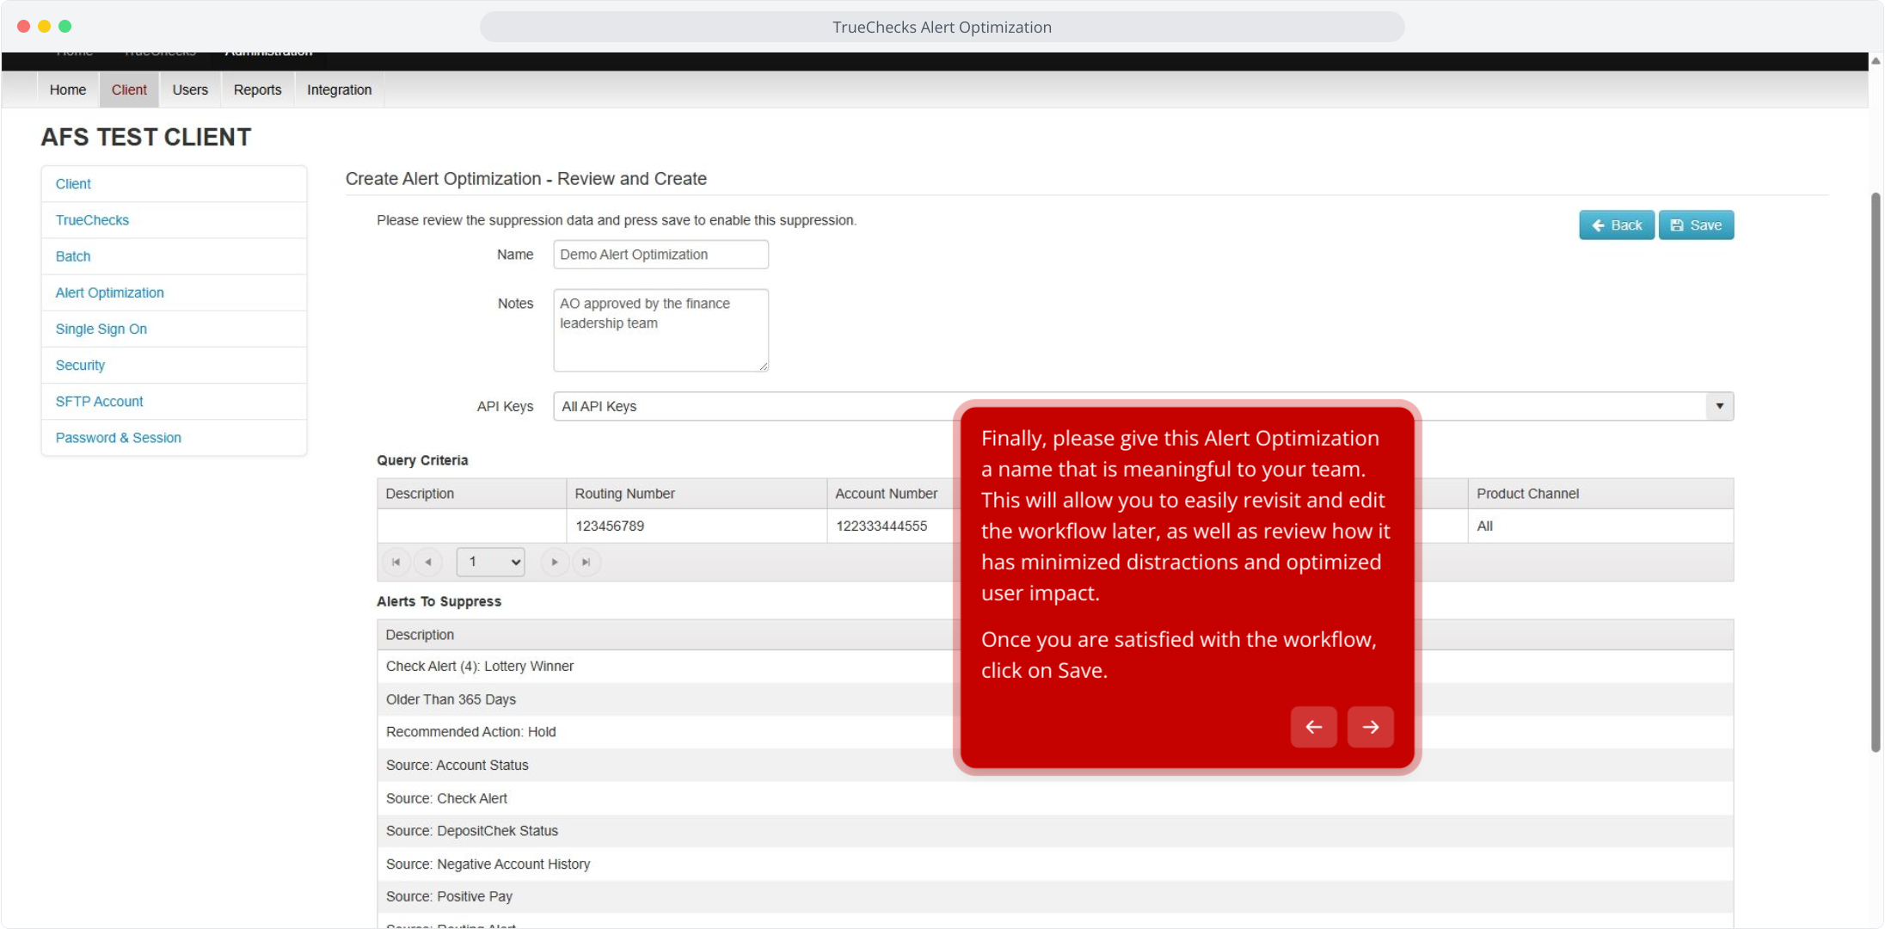
Task: Open Password & Session sidebar link
Action: click(x=174, y=437)
